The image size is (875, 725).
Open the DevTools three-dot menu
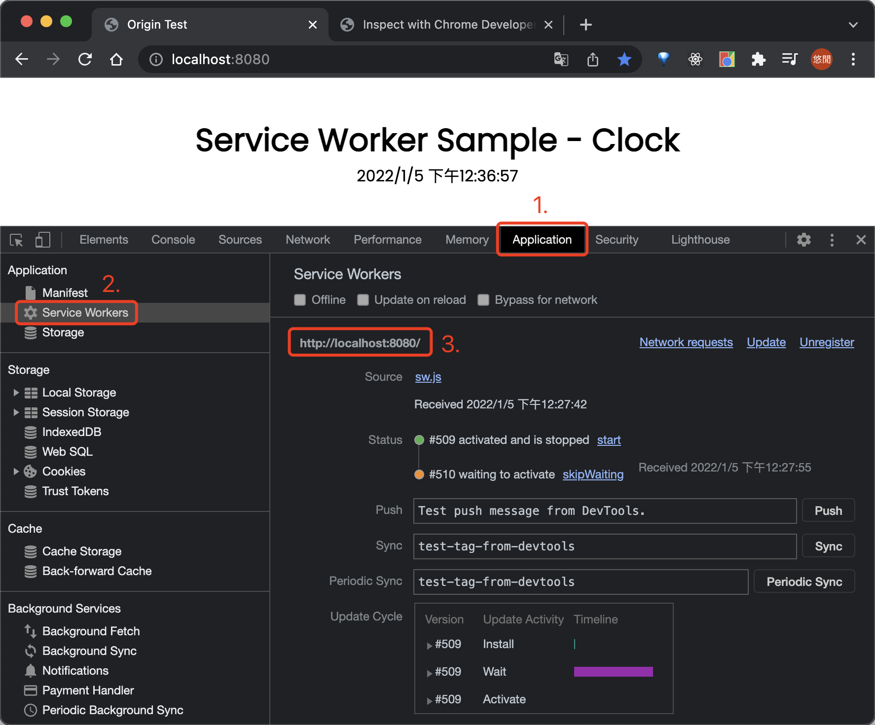pyautogui.click(x=832, y=240)
